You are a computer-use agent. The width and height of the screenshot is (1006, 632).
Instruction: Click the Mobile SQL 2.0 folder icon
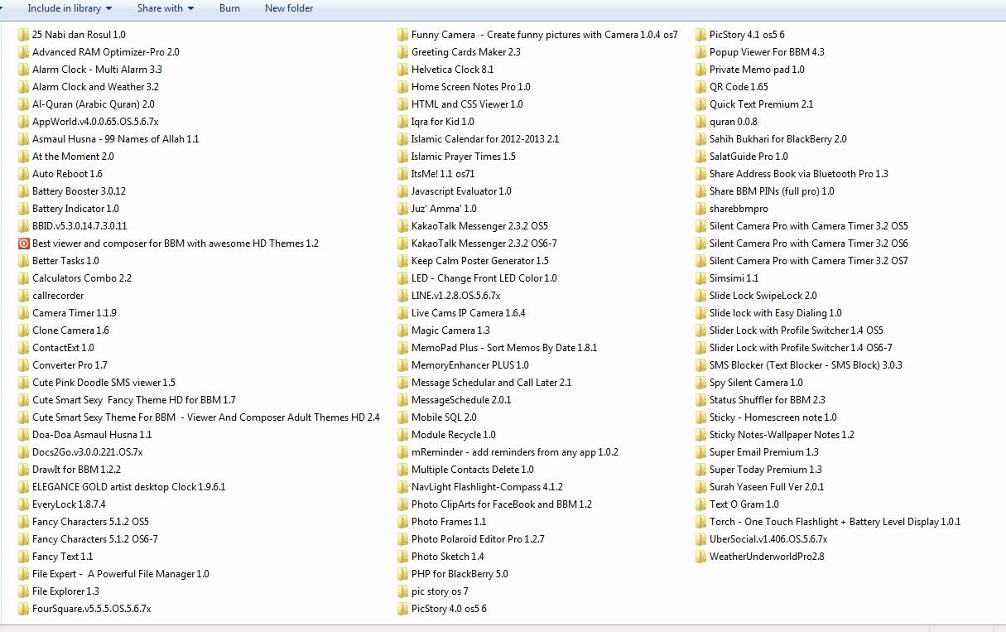(402, 417)
